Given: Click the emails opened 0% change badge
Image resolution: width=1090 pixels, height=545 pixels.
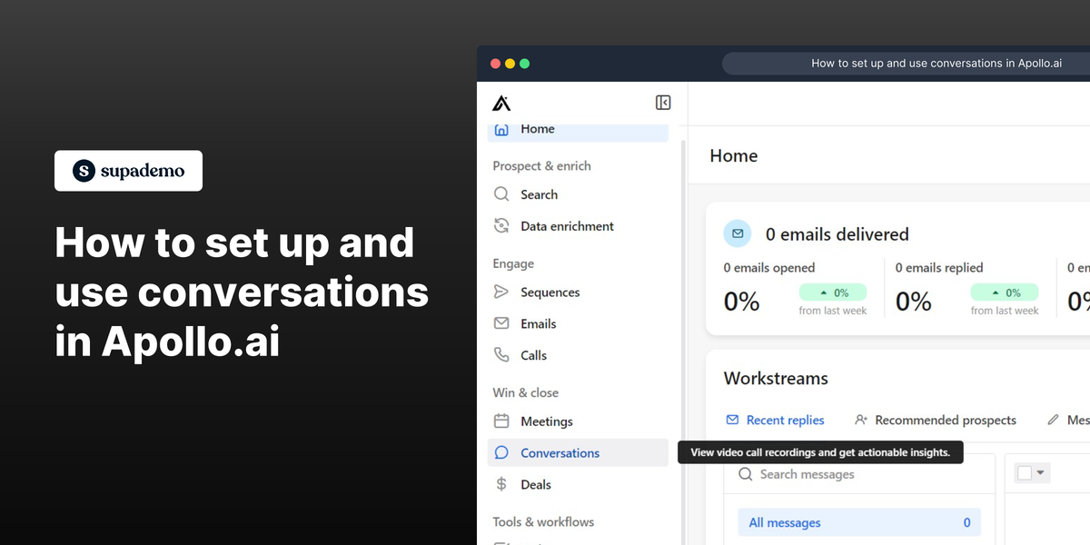Looking at the screenshot, I should [833, 292].
